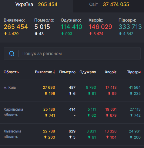Click teal up arrow beside 4 342
Screen dimensions: 144x148
tap(120, 33)
